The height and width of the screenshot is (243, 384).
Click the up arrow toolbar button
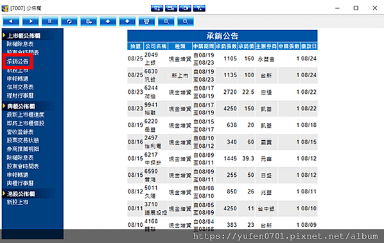pos(108,22)
